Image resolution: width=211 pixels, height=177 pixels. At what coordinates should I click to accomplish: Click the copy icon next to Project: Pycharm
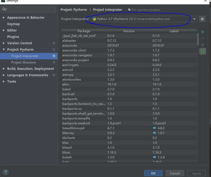pos(54,50)
